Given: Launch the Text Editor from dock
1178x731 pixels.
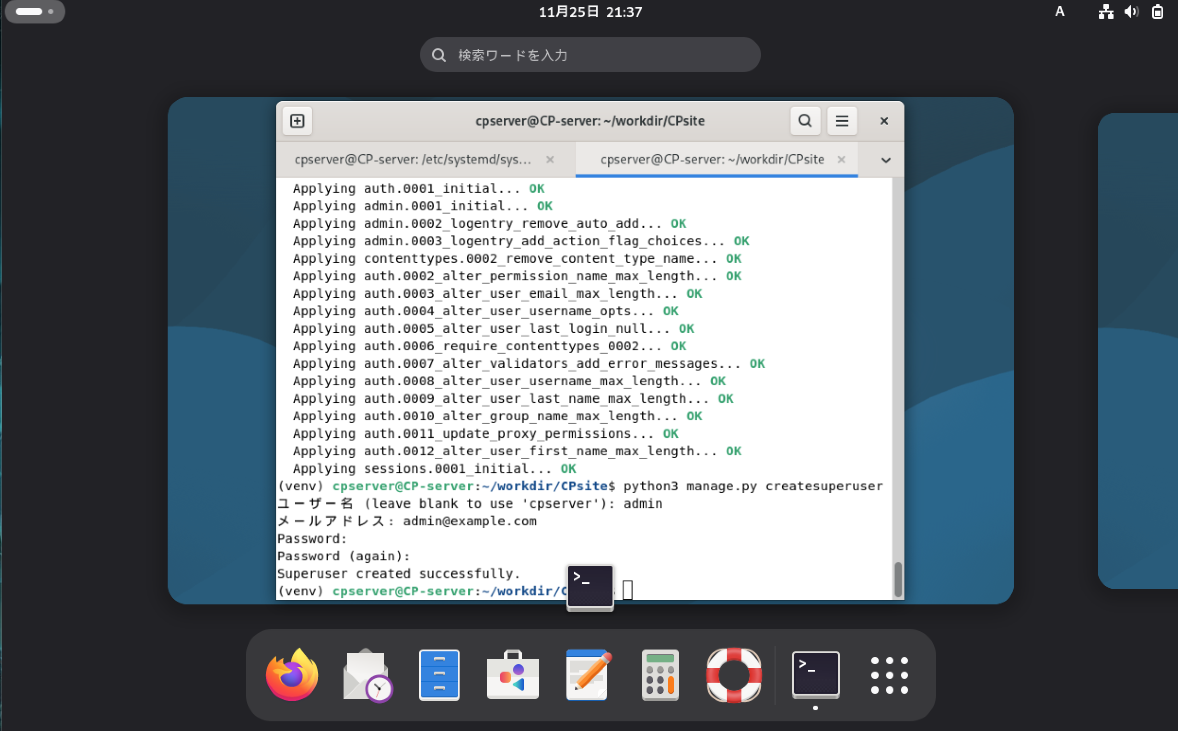Looking at the screenshot, I should click(587, 674).
